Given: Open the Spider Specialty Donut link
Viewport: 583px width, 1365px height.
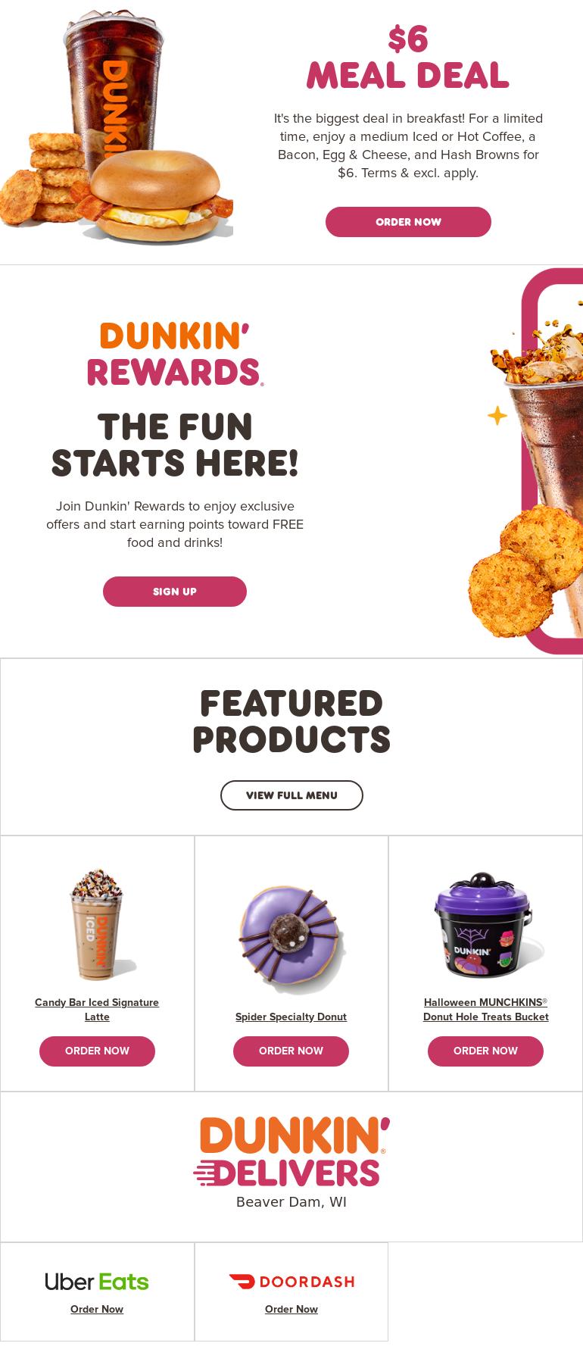Looking at the screenshot, I should click(x=291, y=1017).
